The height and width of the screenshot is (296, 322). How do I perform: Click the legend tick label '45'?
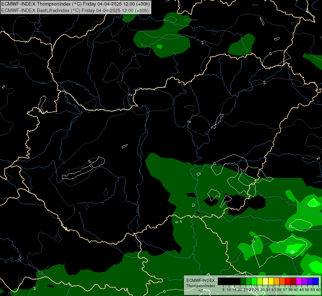coord(302,290)
